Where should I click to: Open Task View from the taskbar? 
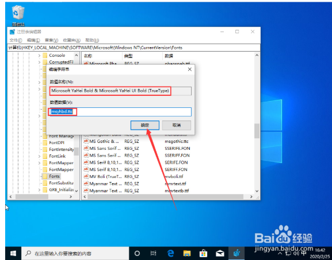coord(153,253)
